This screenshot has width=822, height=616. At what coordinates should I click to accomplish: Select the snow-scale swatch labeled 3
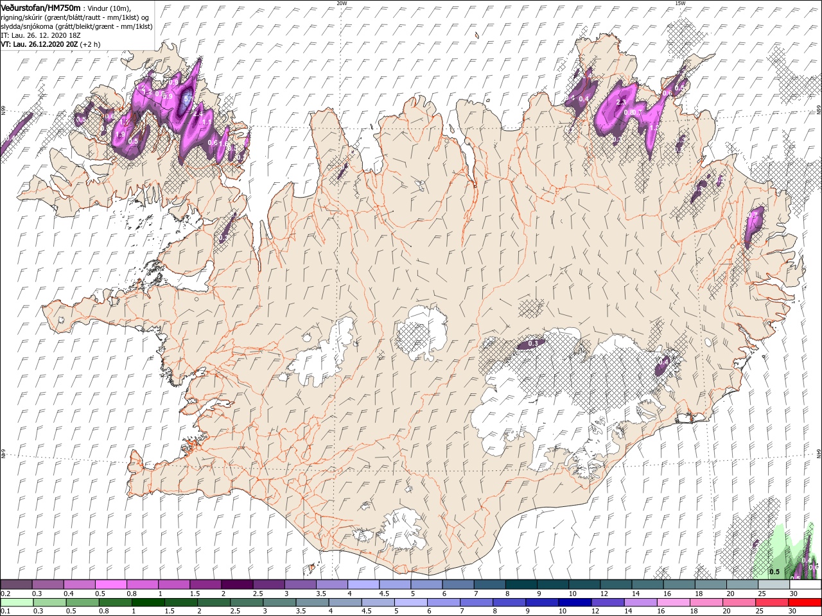pyautogui.click(x=300, y=585)
